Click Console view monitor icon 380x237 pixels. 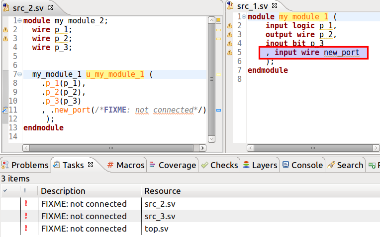[285, 165]
